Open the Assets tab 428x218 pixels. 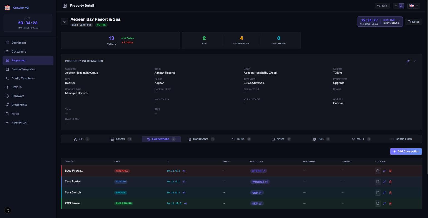click(121, 139)
